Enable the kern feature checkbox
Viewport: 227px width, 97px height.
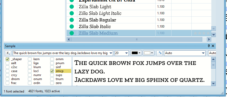(x=30, y=59)
